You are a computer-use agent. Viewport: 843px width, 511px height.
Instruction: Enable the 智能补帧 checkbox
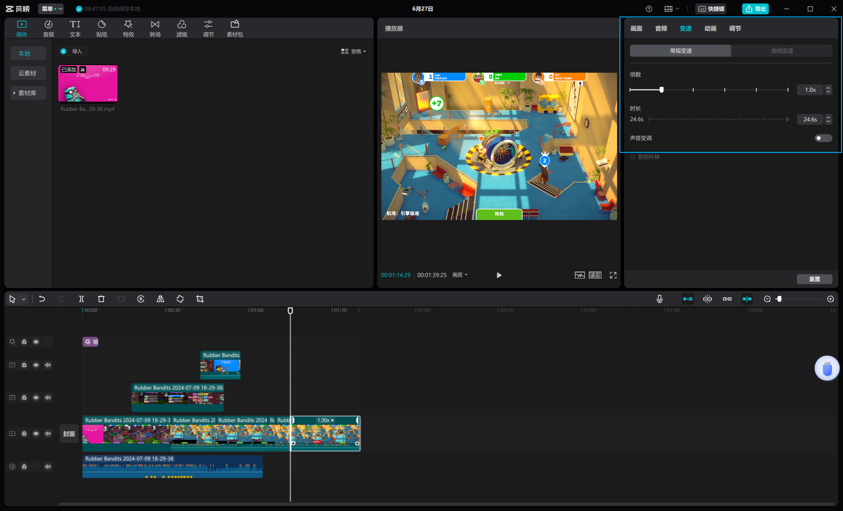[x=633, y=157]
